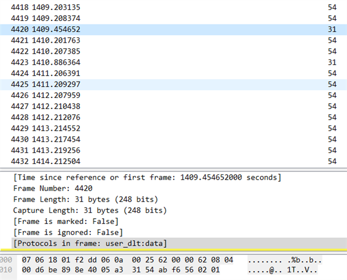347x280 pixels.
Task: Click the Time since reference detail line
Action: tap(147, 177)
